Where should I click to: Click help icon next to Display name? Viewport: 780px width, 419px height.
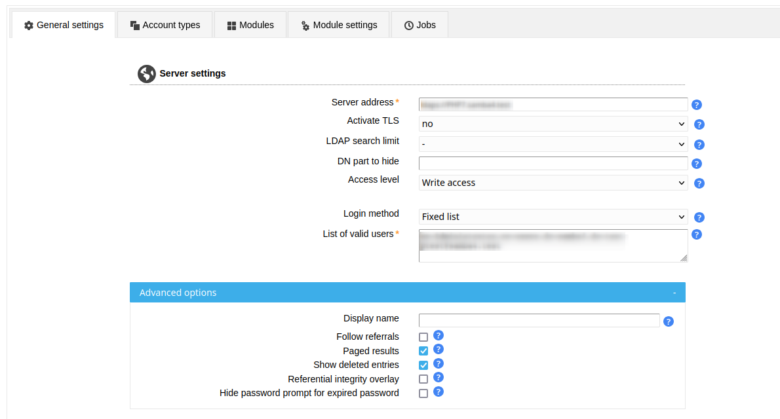coord(669,321)
